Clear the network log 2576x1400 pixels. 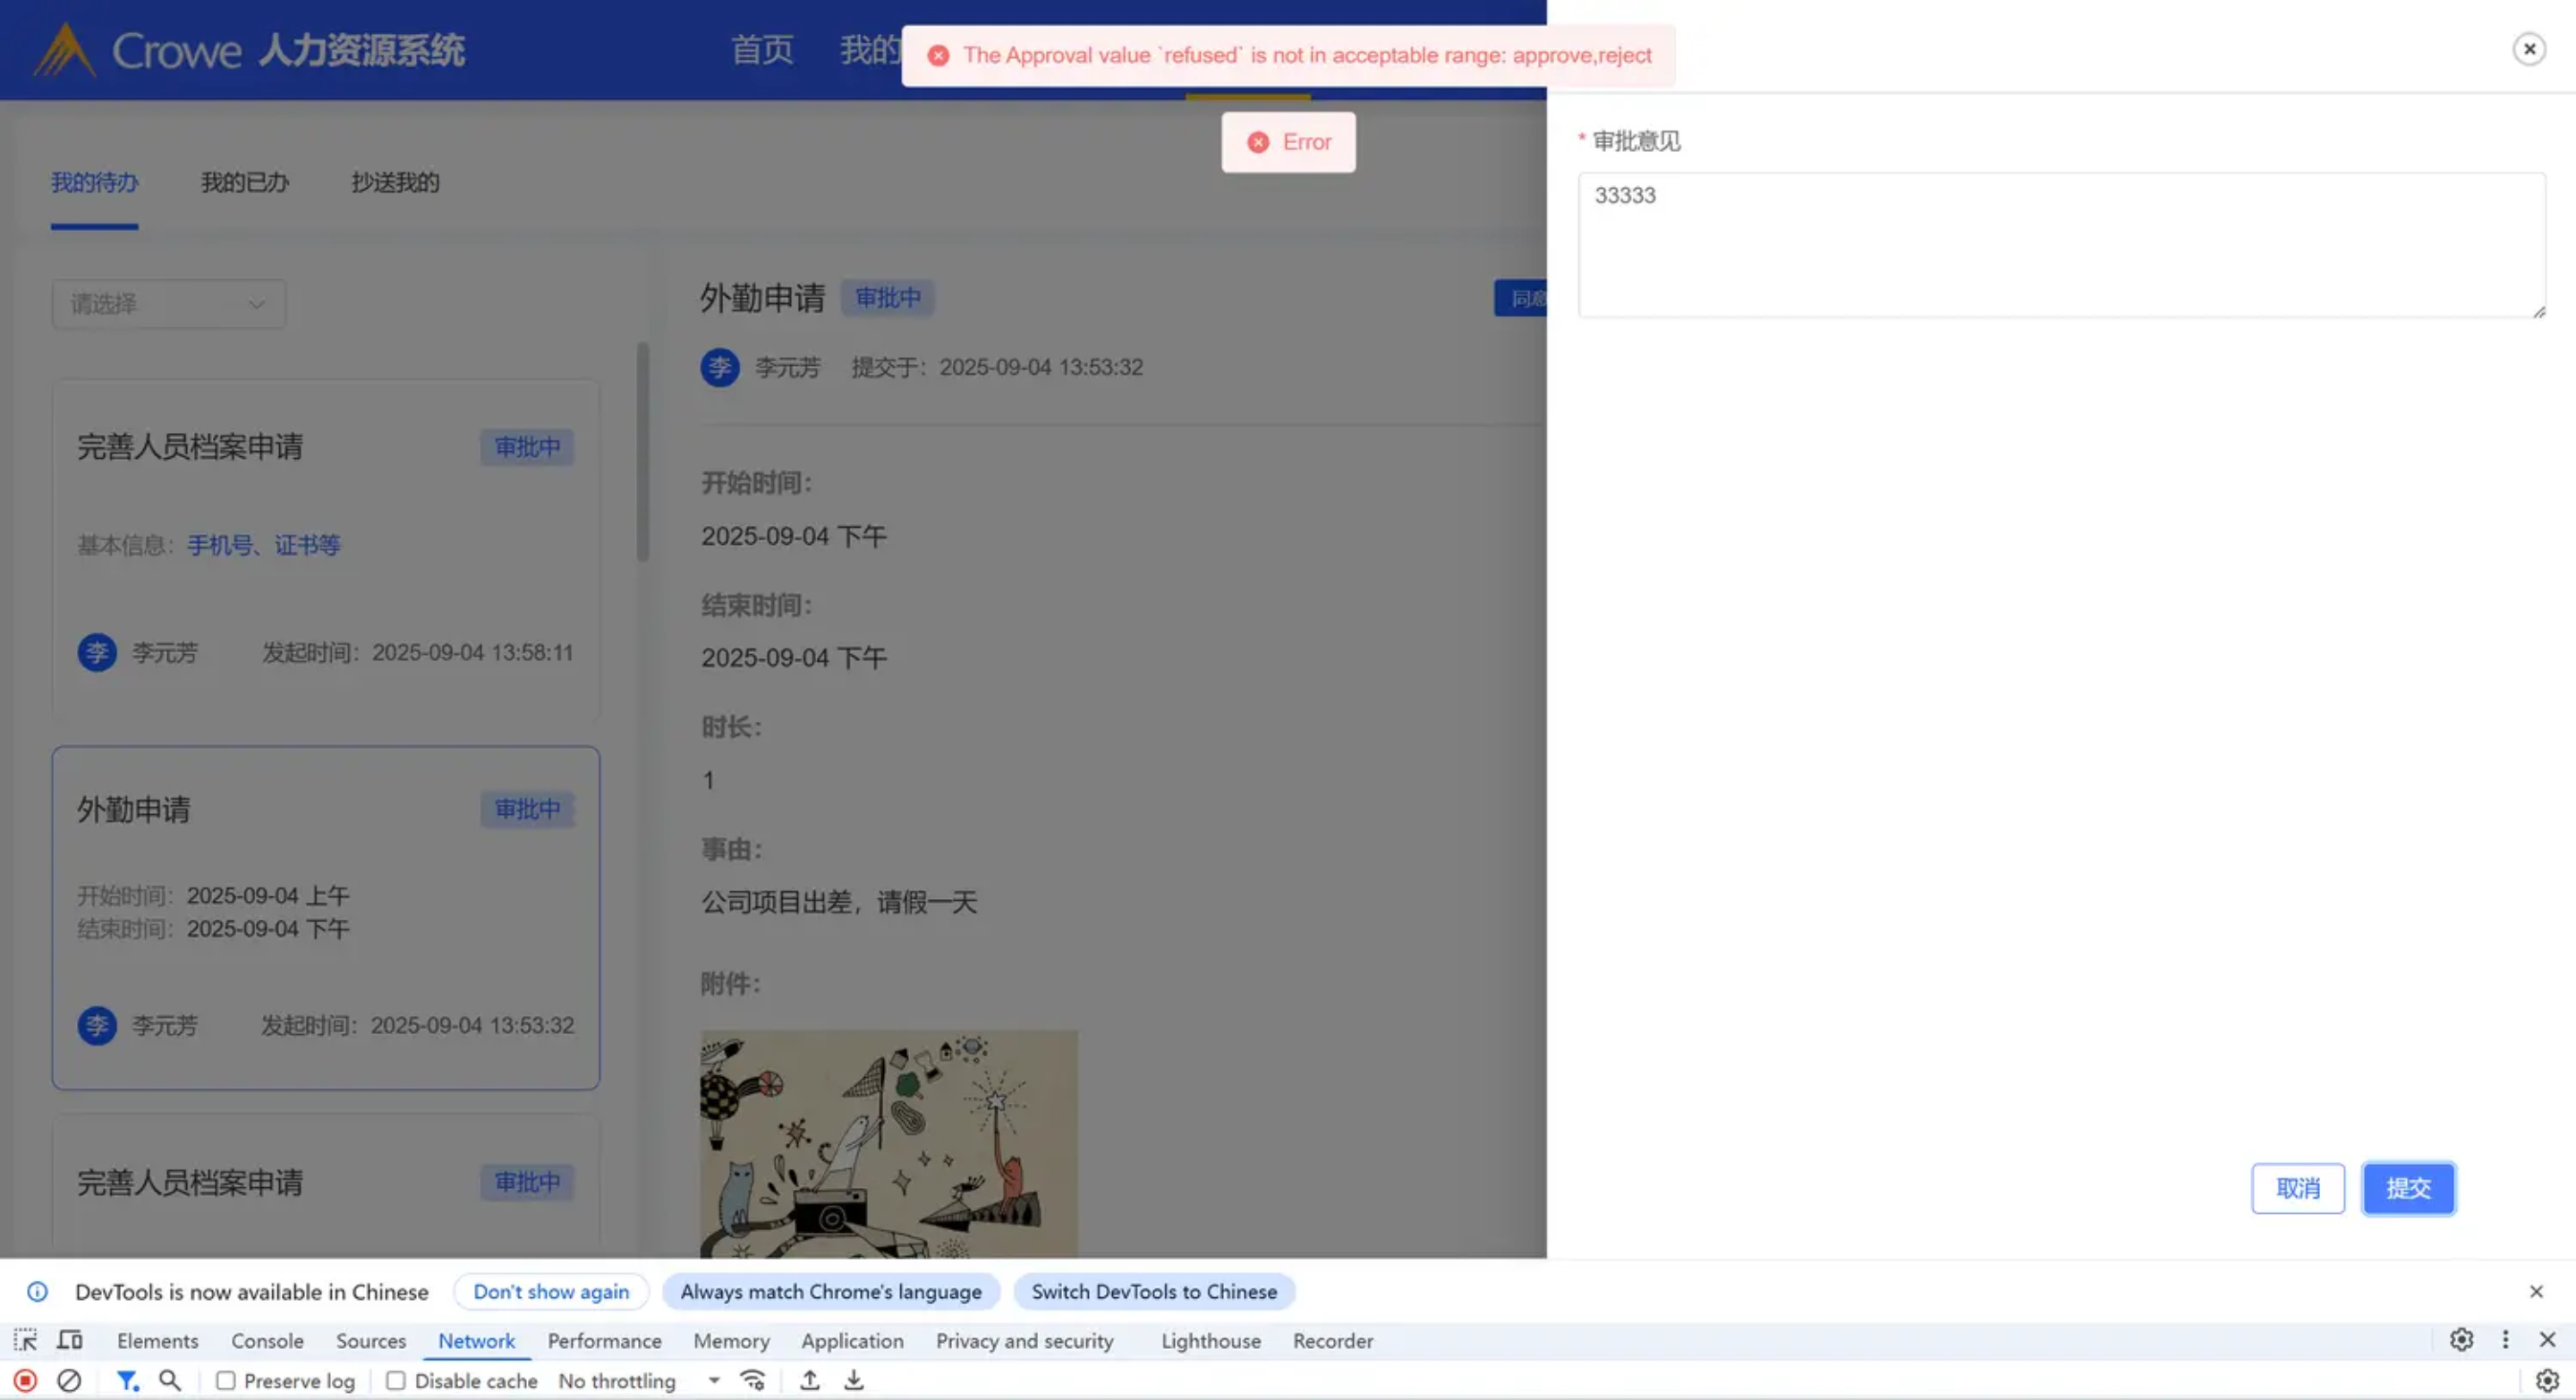coord(69,1381)
